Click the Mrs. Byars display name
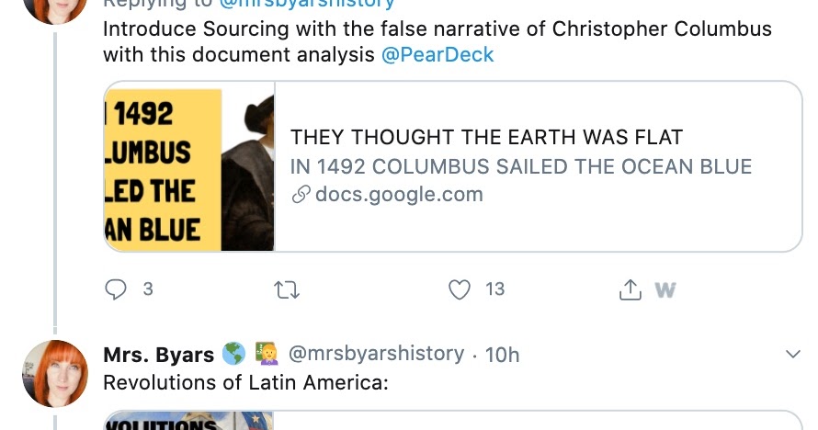Screen dimensions: 818x430 (x=158, y=354)
